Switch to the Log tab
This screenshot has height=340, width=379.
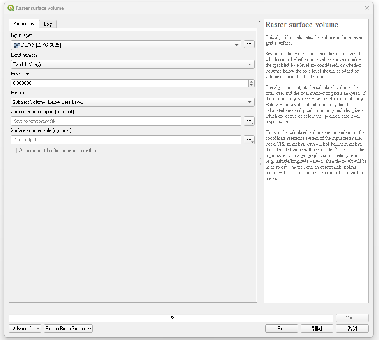pyautogui.click(x=48, y=24)
